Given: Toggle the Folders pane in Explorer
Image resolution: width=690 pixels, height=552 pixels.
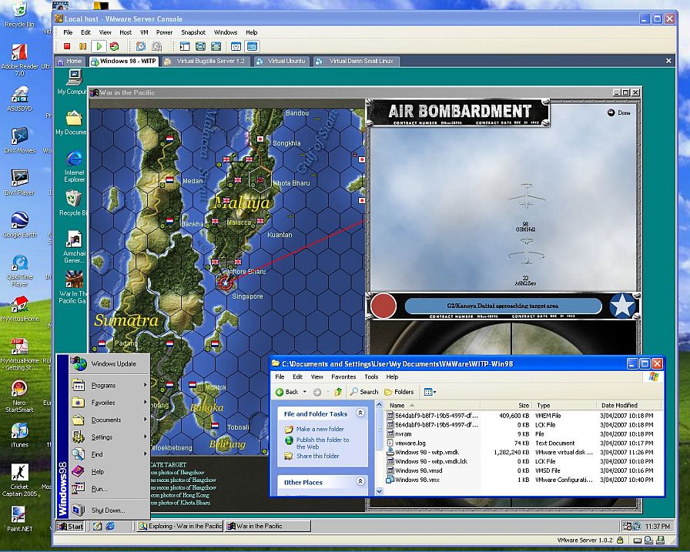Looking at the screenshot, I should tap(399, 392).
